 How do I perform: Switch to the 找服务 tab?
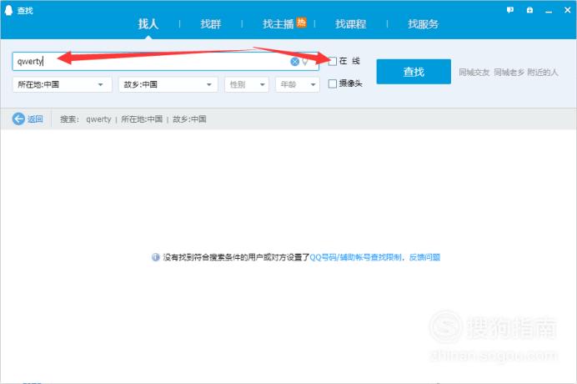coord(424,24)
